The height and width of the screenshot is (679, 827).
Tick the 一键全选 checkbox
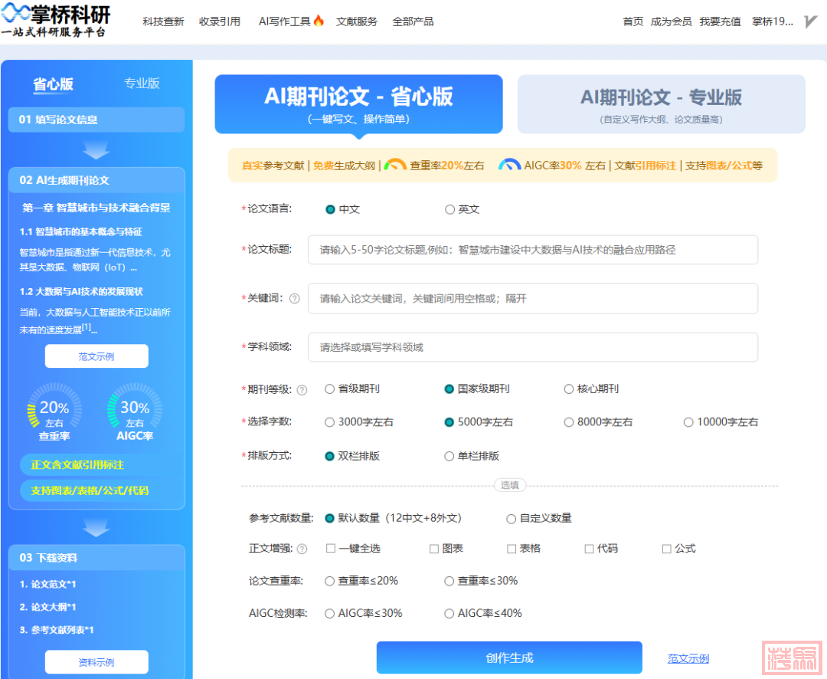tap(331, 549)
